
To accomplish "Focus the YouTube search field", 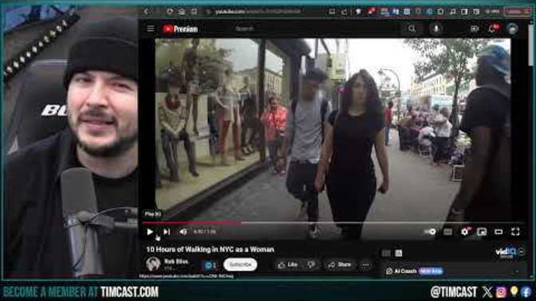I will pos(314,29).
